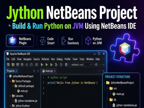Viewport: 144px width, 108px height.
Task: Minimize the Projects panel via square icon
Action: click(x=34, y=71)
